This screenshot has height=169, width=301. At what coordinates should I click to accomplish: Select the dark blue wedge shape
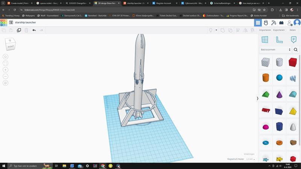279,111
